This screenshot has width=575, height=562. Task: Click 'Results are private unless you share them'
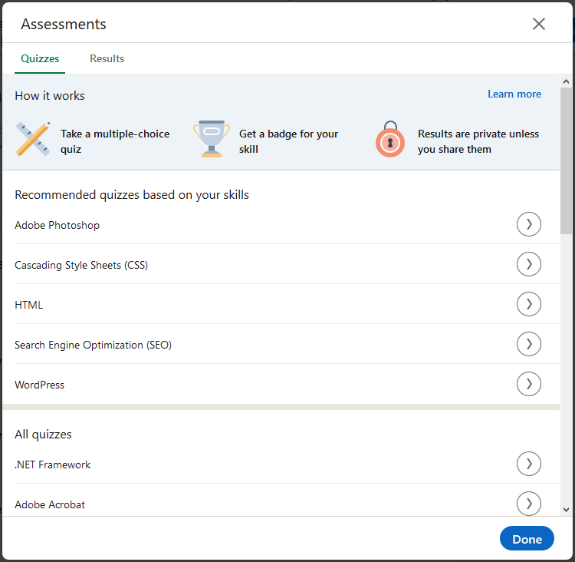(478, 141)
